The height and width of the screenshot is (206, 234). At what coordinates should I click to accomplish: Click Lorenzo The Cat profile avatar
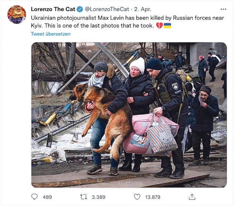pyautogui.click(x=17, y=14)
